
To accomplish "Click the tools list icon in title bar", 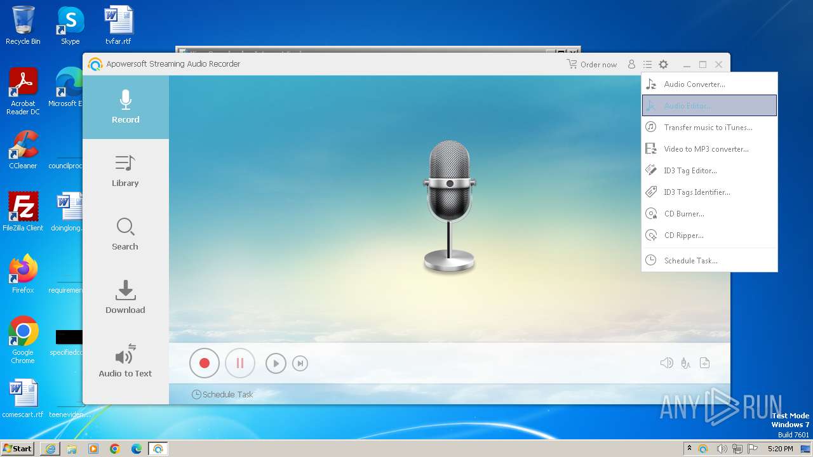I will click(x=647, y=64).
